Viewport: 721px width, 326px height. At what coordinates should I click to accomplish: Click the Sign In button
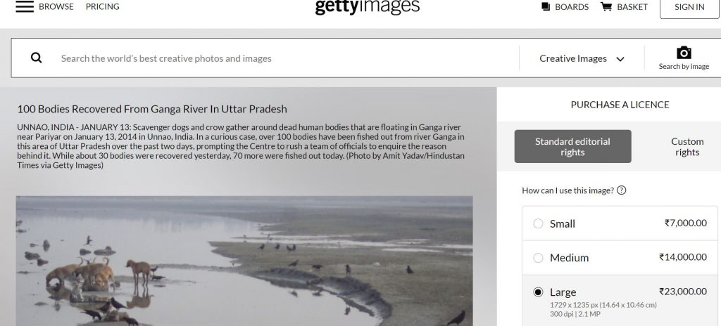(689, 7)
